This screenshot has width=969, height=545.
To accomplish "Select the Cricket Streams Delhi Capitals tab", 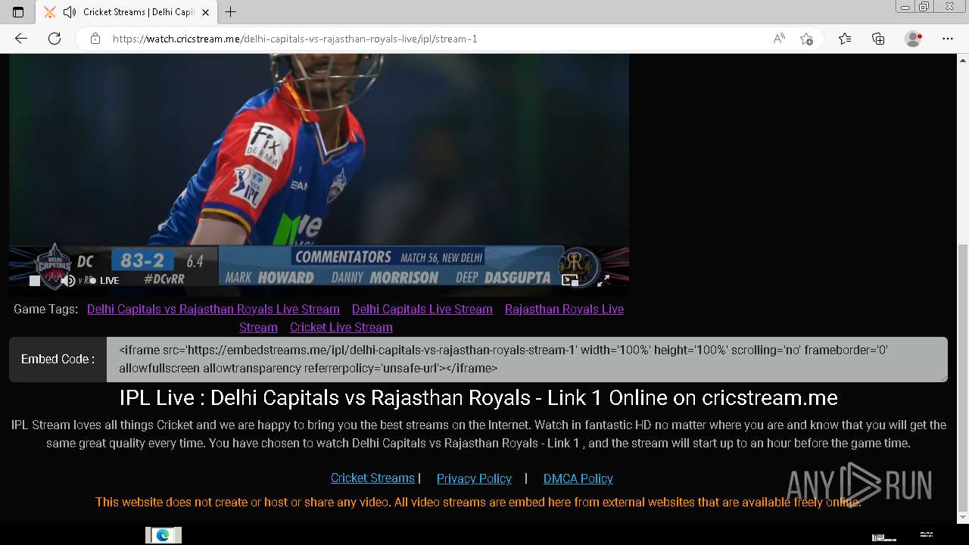I will [x=127, y=12].
